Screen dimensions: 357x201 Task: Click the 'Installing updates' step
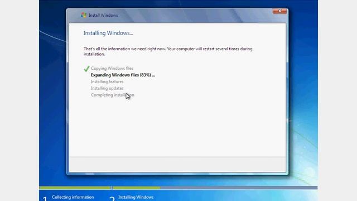tap(107, 88)
